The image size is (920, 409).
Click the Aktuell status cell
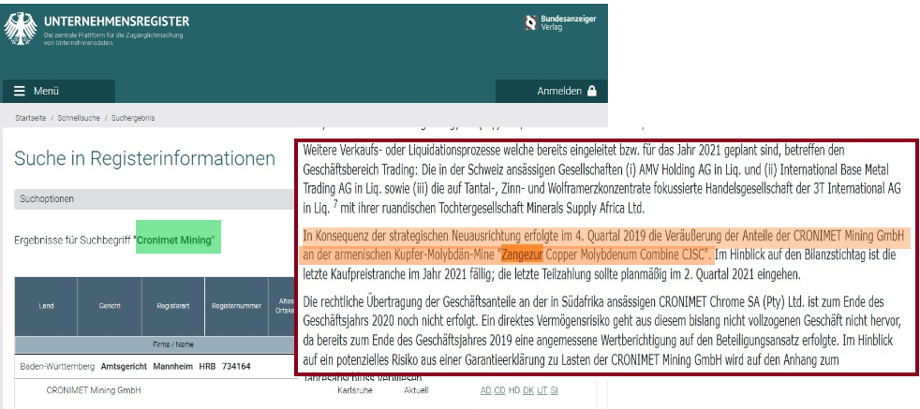point(417,390)
